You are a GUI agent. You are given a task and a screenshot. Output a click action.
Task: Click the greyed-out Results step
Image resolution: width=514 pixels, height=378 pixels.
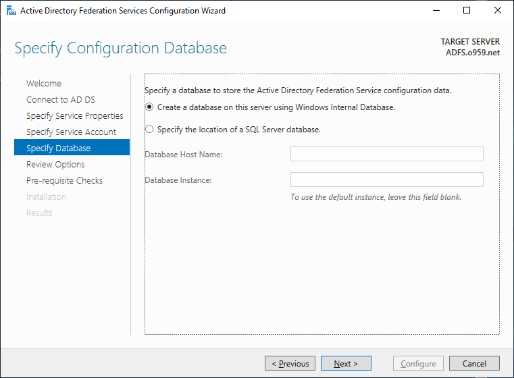[x=39, y=213]
